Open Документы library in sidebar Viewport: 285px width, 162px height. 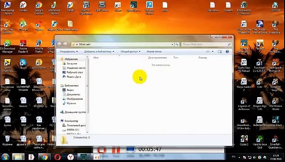click(73, 94)
